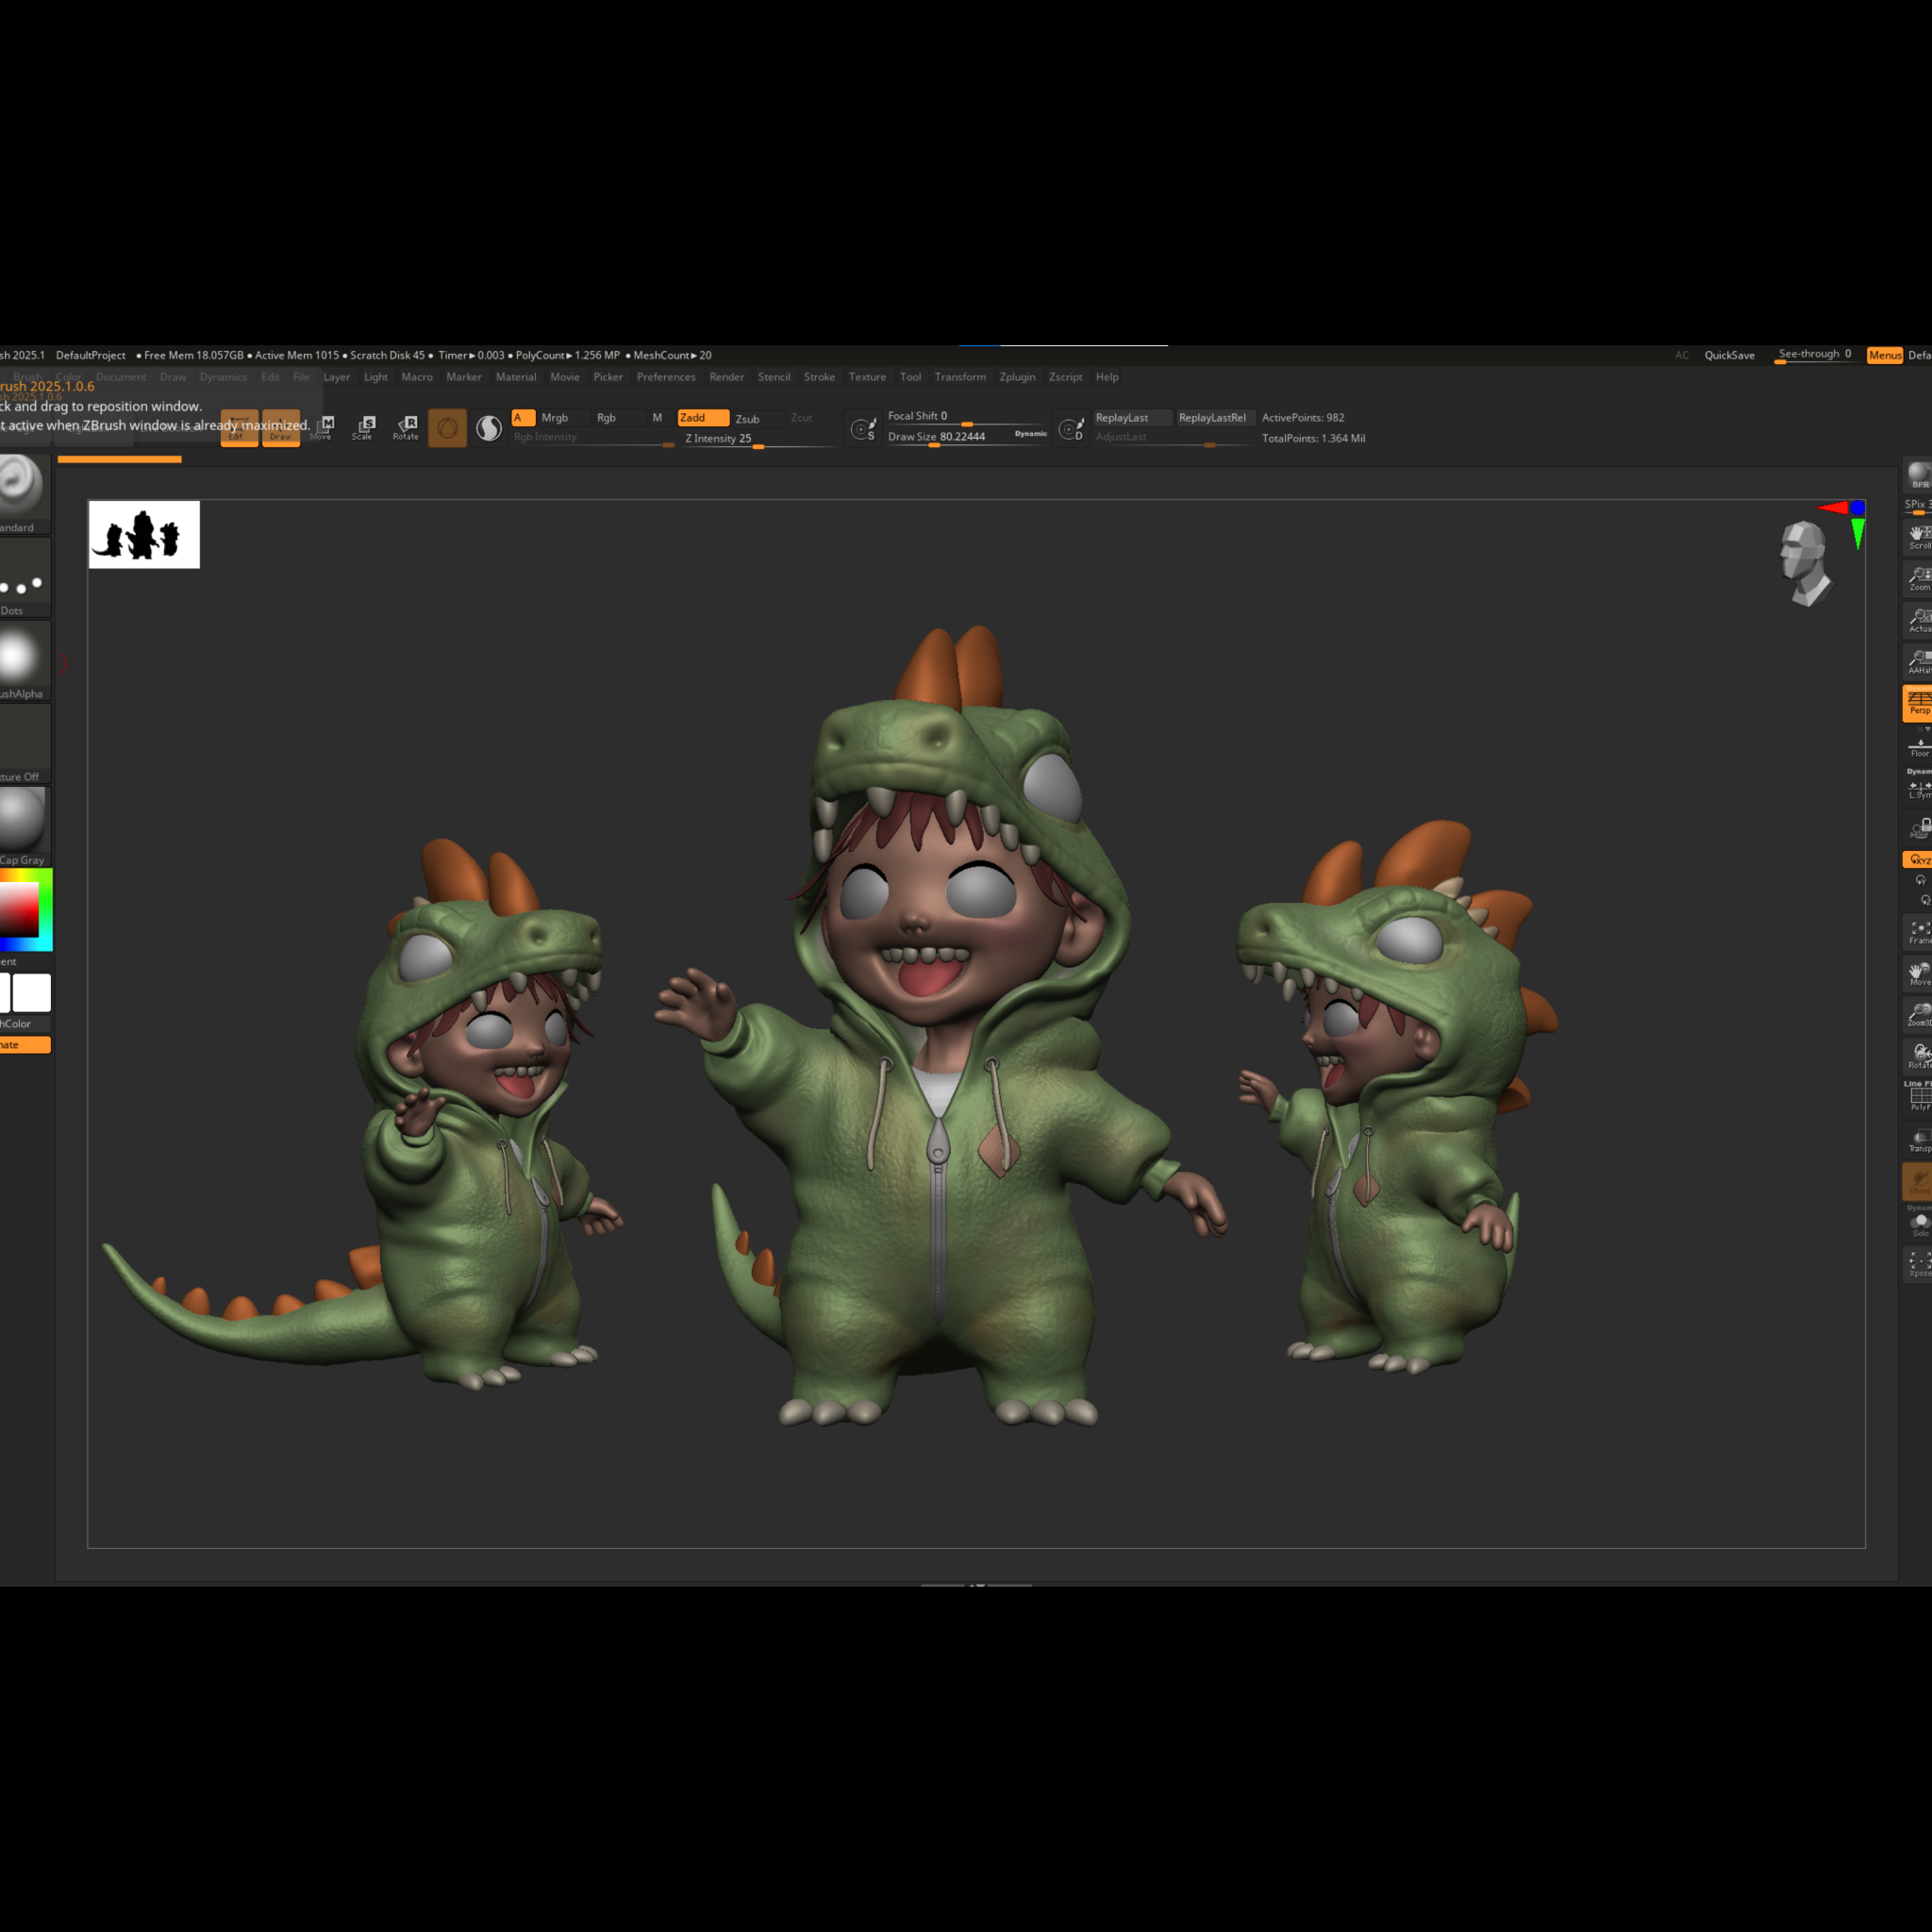This screenshot has height=1932, width=1932.
Task: Toggle PolyF polyframe display
Action: click(x=1918, y=1098)
